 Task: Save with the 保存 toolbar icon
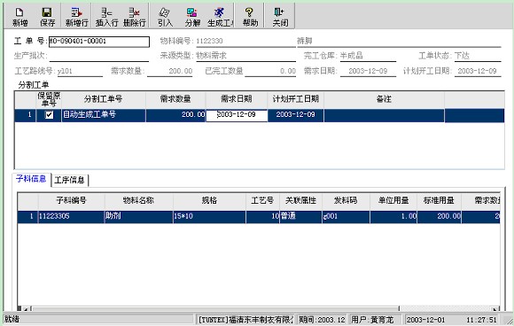tap(47, 17)
